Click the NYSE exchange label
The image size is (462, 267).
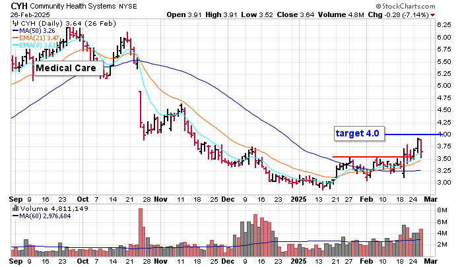click(127, 6)
